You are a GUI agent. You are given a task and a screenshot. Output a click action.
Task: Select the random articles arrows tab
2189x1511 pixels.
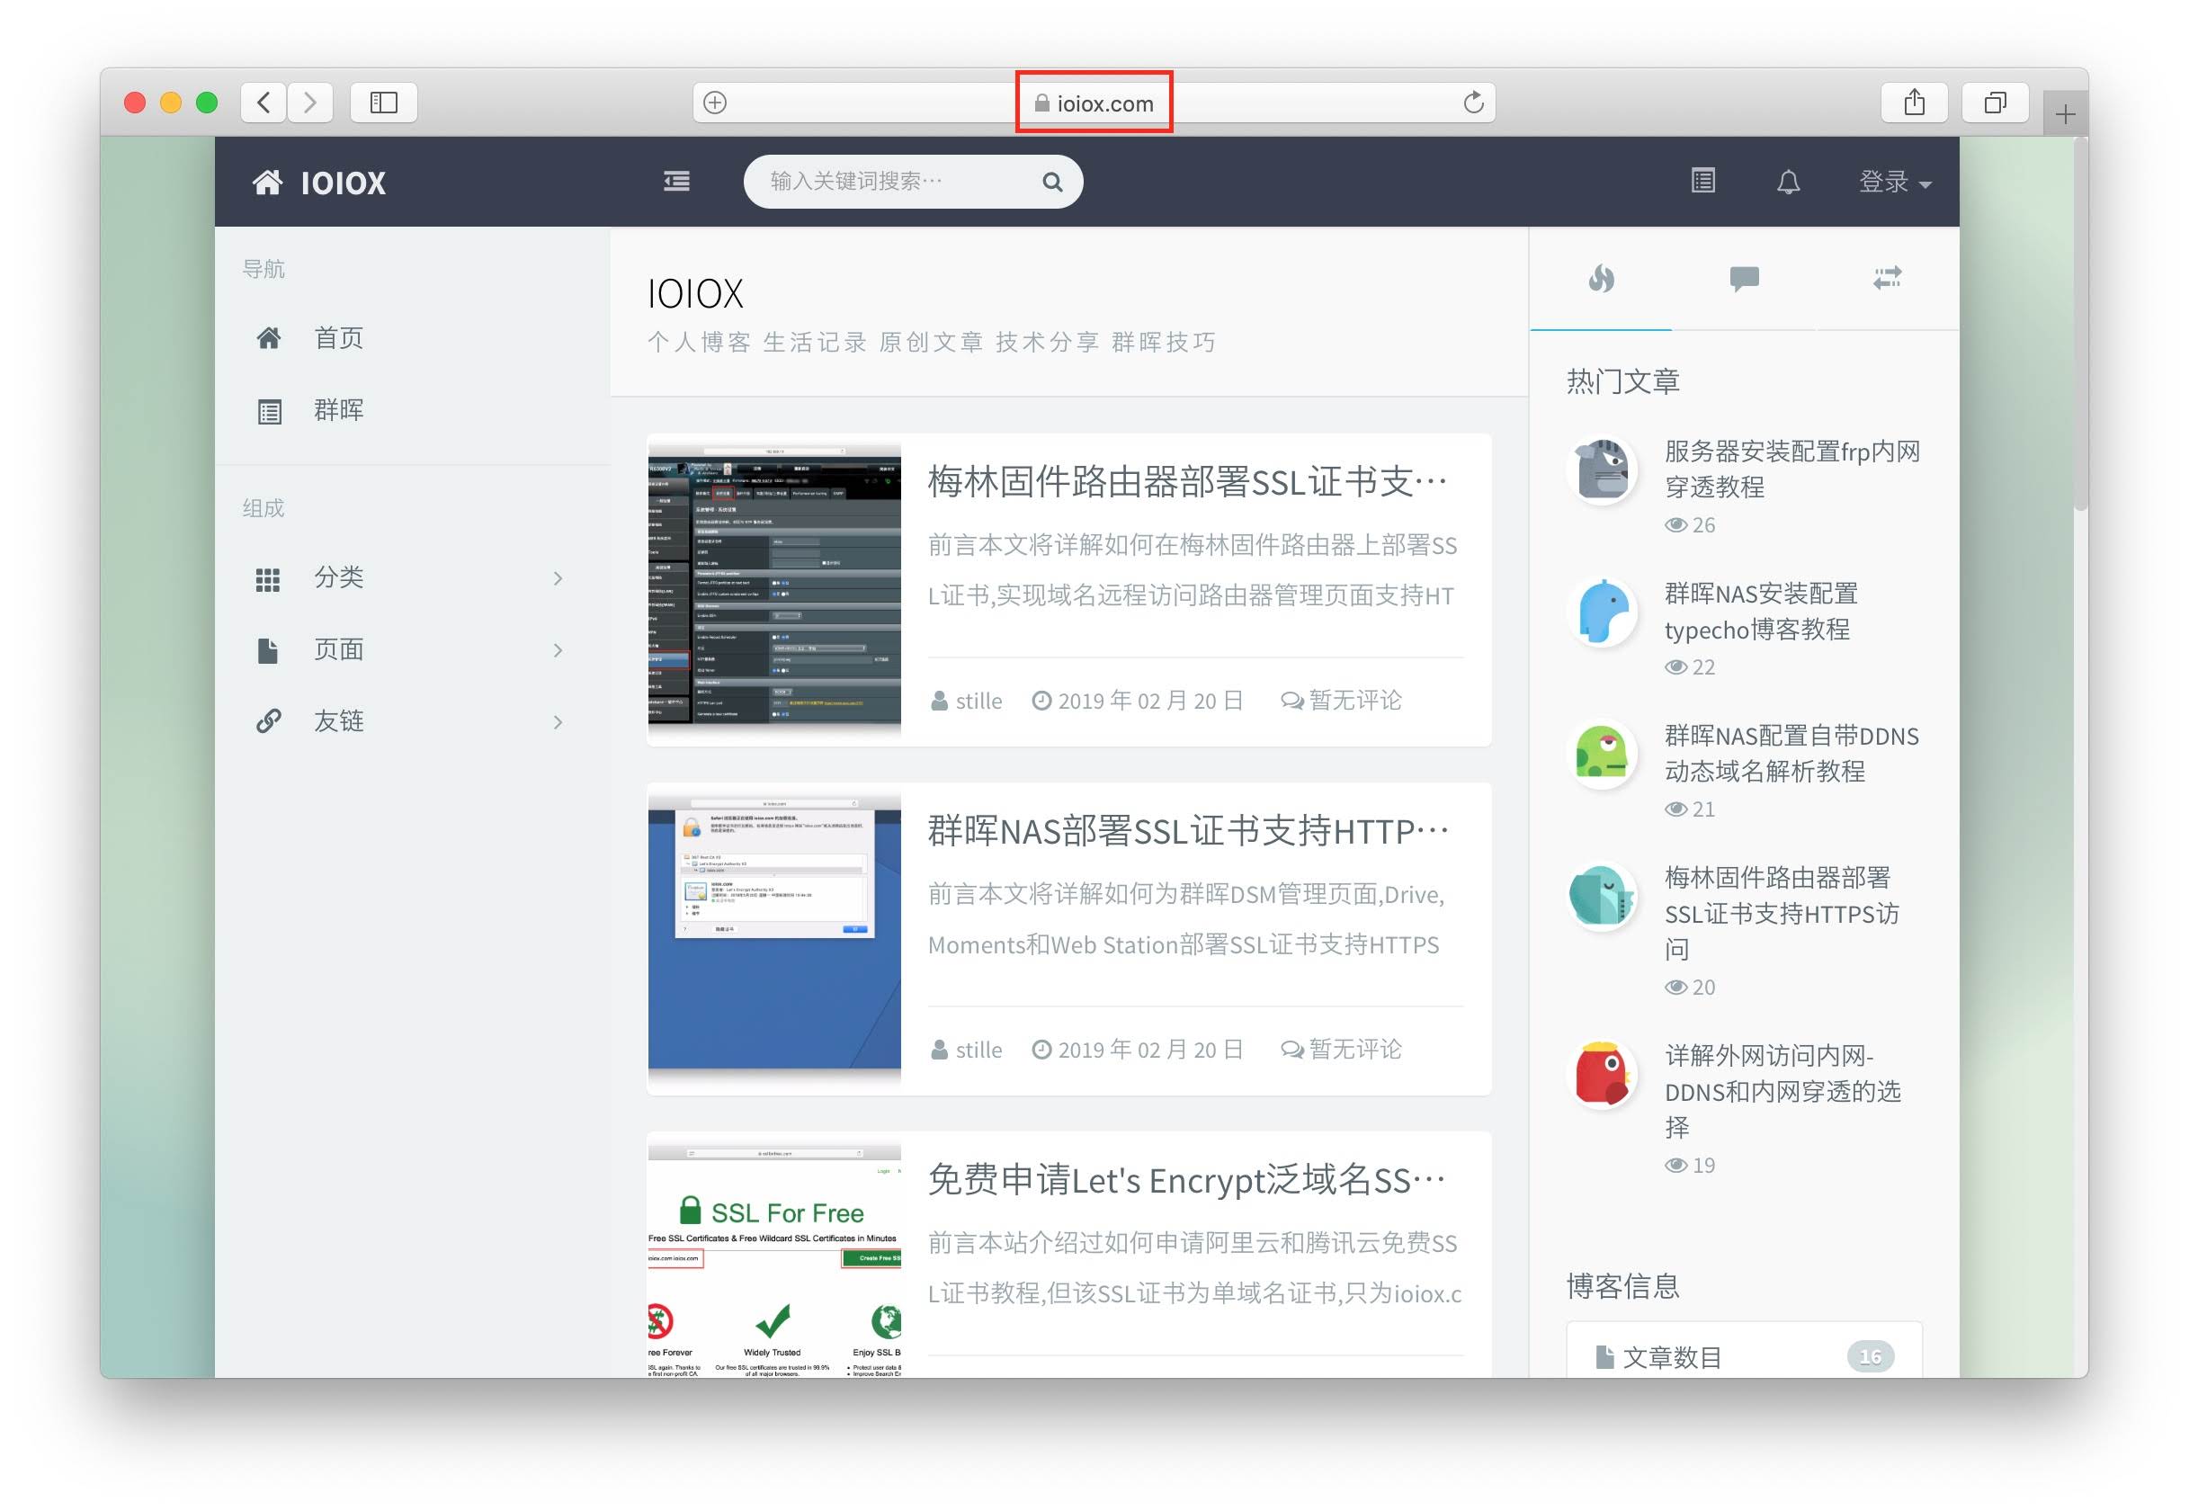coord(1887,278)
